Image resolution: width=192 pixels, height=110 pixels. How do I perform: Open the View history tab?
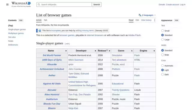[x=146, y=20]
